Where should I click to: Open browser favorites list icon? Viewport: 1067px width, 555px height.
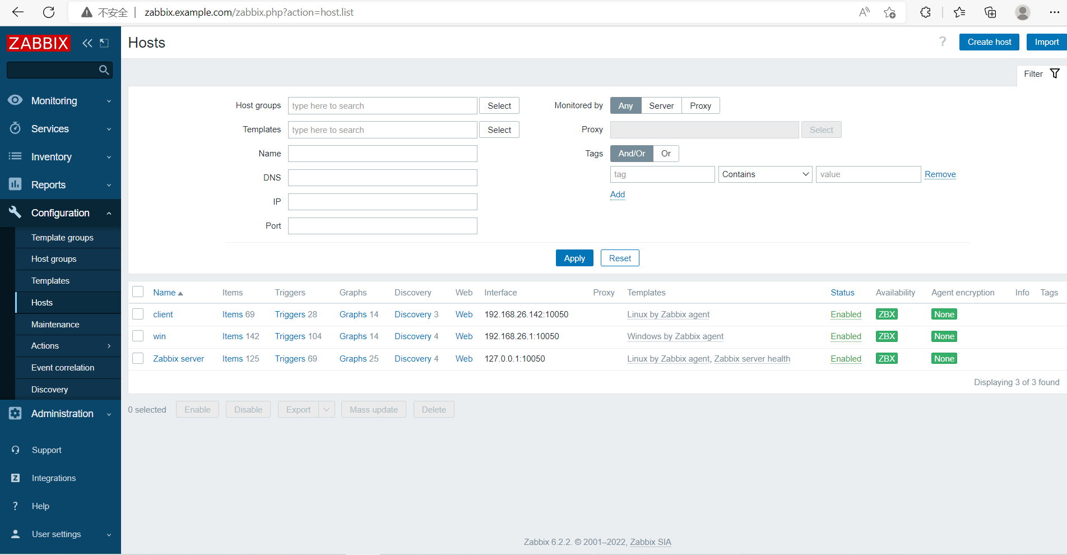959,12
